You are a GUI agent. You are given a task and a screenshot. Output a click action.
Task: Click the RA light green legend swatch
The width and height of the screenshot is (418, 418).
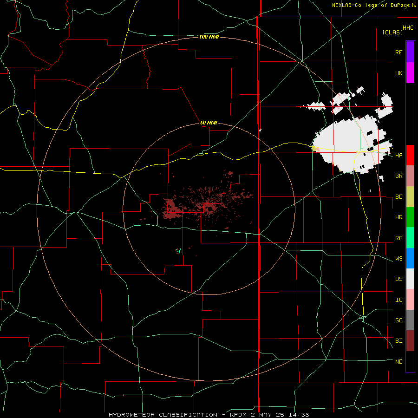point(410,238)
